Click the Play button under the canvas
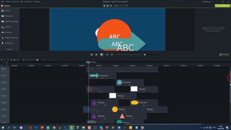 [102, 55]
